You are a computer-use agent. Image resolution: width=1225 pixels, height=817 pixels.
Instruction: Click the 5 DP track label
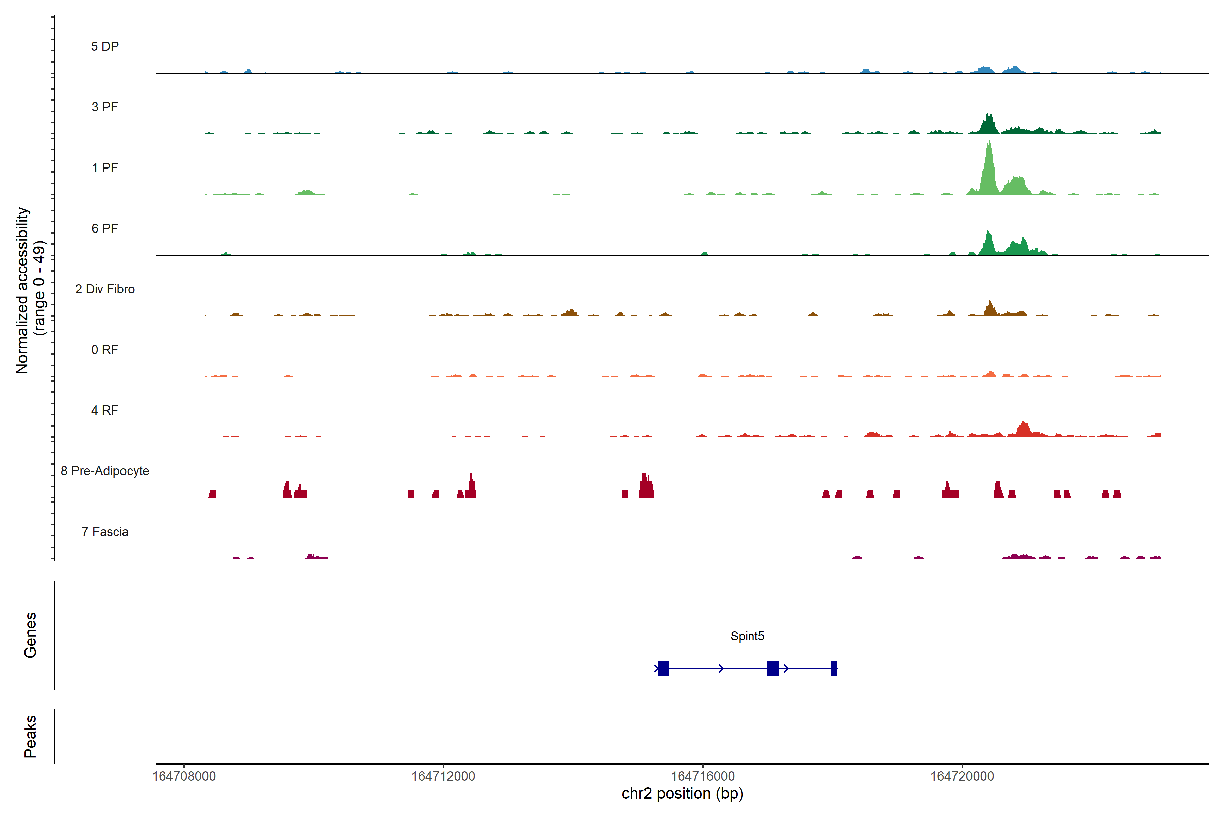click(105, 46)
